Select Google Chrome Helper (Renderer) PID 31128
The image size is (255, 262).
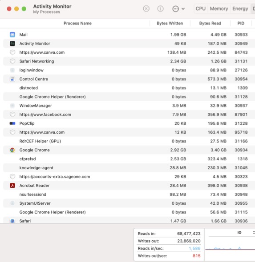[x=129, y=96]
